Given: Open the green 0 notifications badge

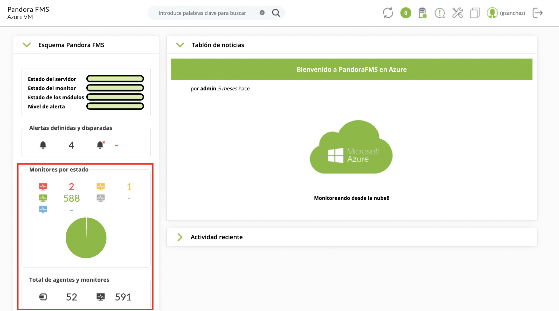Looking at the screenshot, I should click(406, 13).
